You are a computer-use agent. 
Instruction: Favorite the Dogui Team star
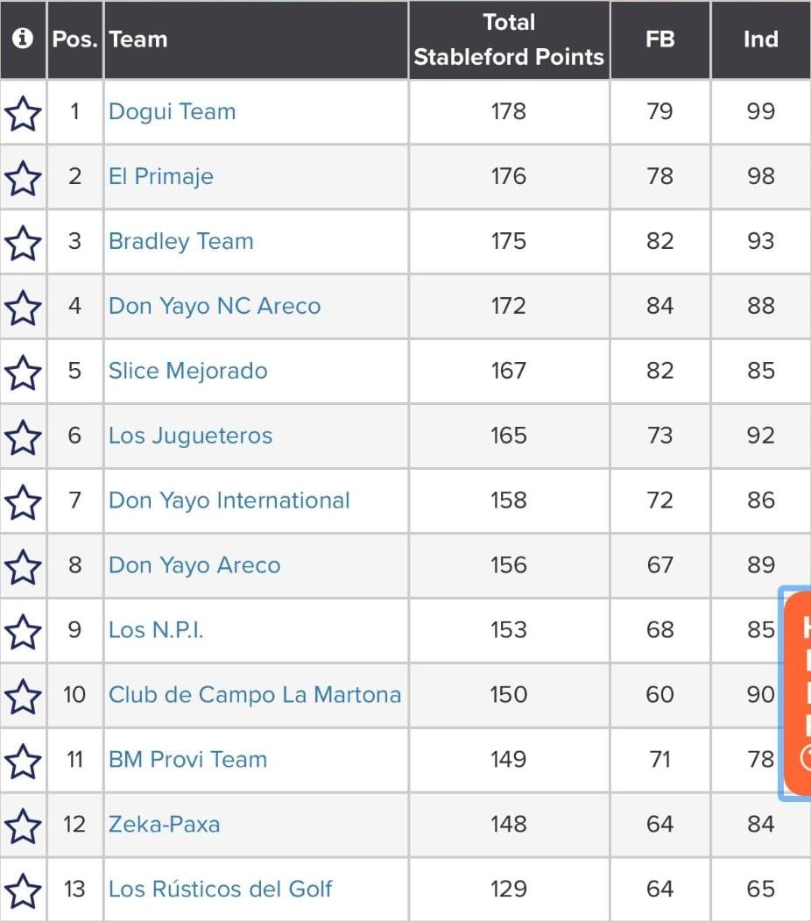point(23,113)
